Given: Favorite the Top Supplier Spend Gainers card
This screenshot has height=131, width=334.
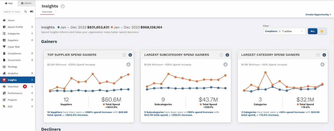Looking at the screenshot, I should click(124, 55).
